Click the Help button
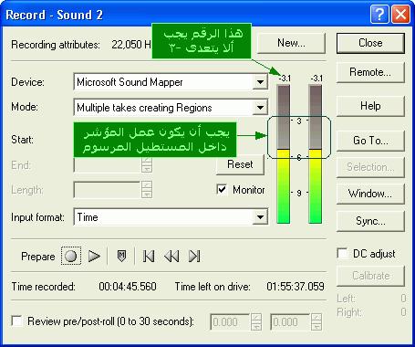The image size is (415, 347). tap(370, 106)
